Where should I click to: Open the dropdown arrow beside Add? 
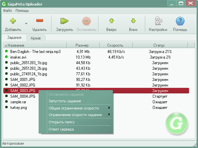26,24
